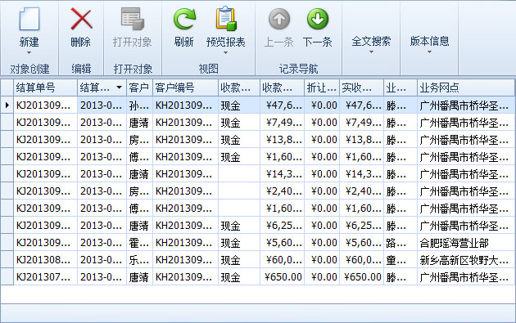Click the current row indicator arrow
The height and width of the screenshot is (323, 516).
click(7, 105)
